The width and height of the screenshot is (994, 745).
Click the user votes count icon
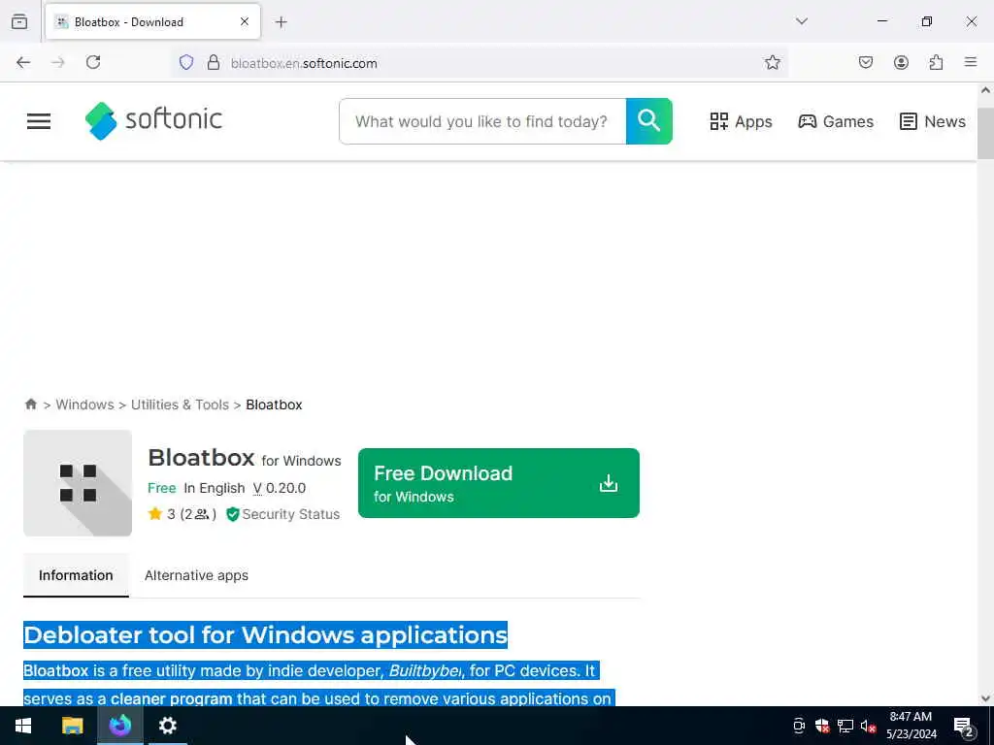pyautogui.click(x=202, y=514)
